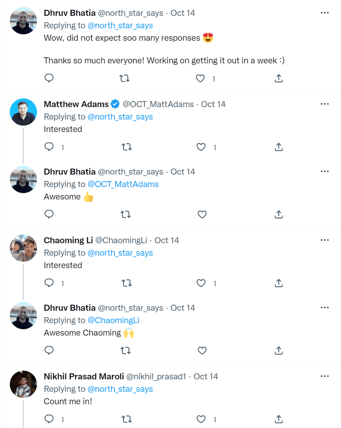The width and height of the screenshot is (341, 428).
Task: Open the @OCT_MattAdams mention link
Action: pos(123,184)
